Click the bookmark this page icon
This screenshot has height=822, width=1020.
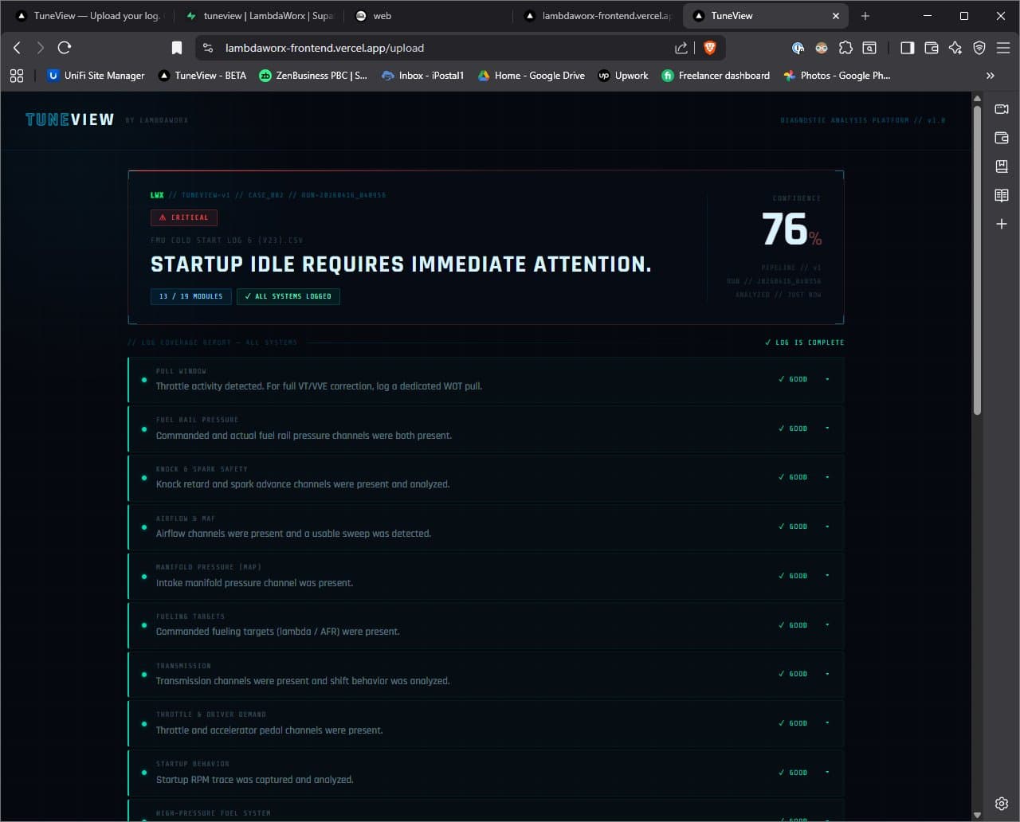coord(177,48)
